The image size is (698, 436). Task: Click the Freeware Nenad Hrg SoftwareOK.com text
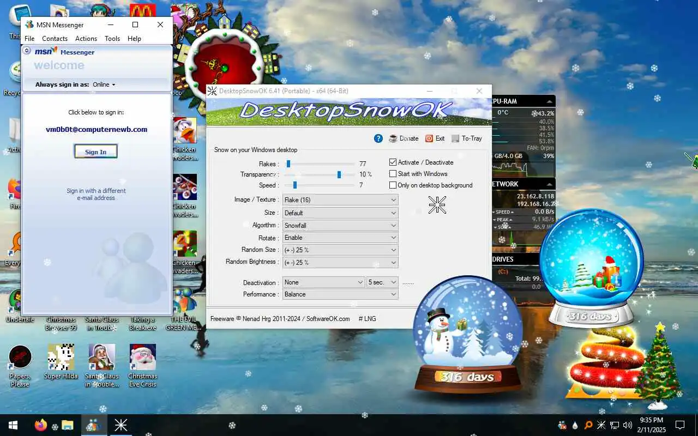[280, 319]
